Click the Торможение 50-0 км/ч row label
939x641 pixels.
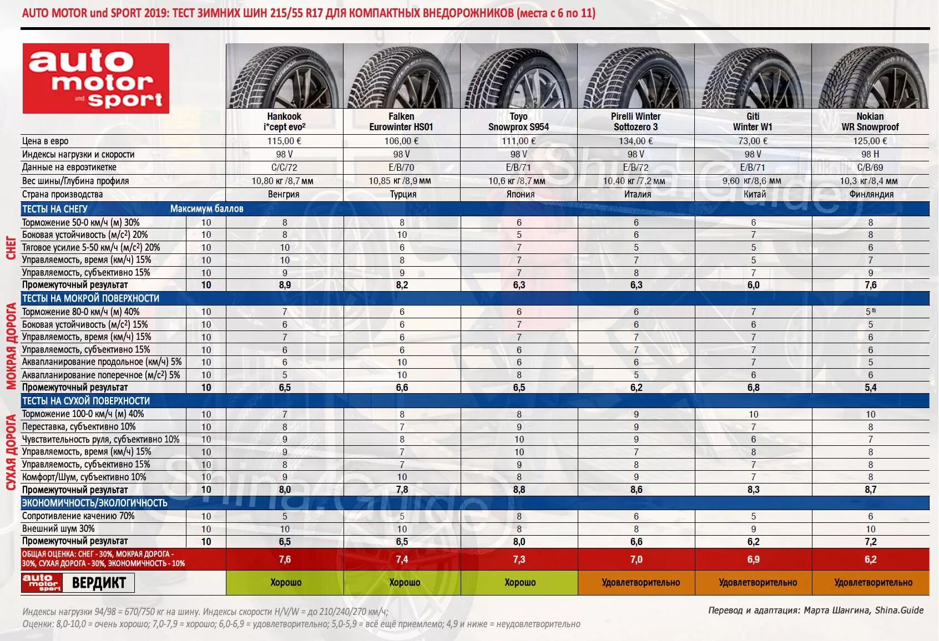click(x=81, y=222)
